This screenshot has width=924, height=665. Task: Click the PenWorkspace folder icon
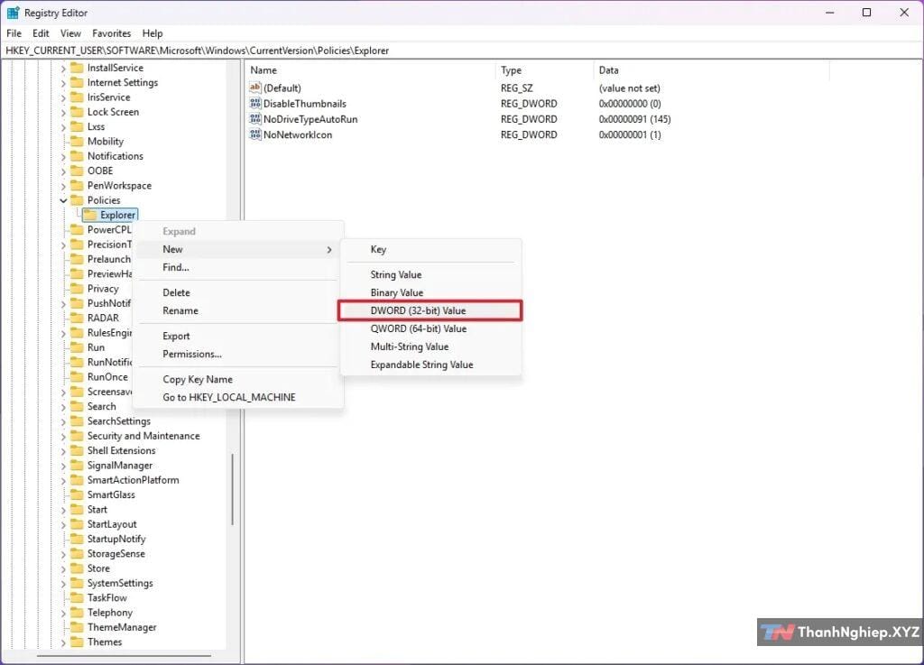click(x=77, y=186)
